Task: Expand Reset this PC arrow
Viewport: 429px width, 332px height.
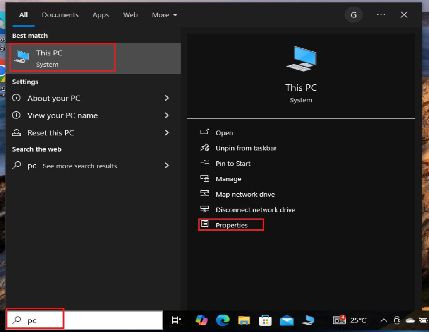Action: (167, 133)
